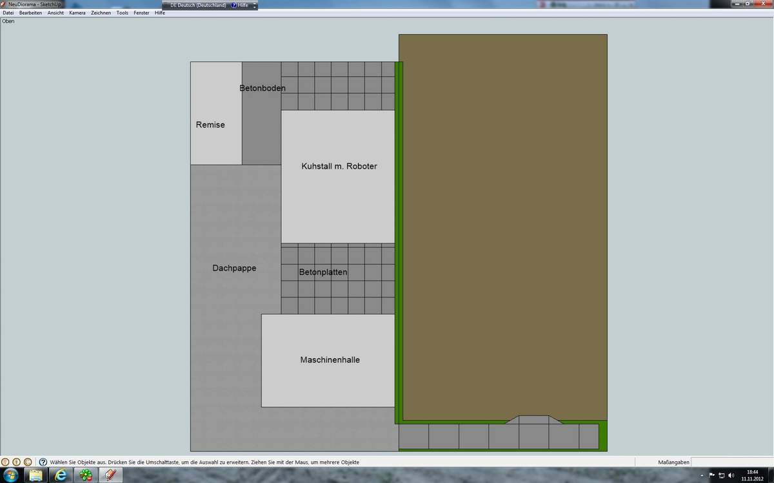The height and width of the screenshot is (483, 774).
Task: Click the volume speaker icon in system tray
Action: tap(731, 475)
